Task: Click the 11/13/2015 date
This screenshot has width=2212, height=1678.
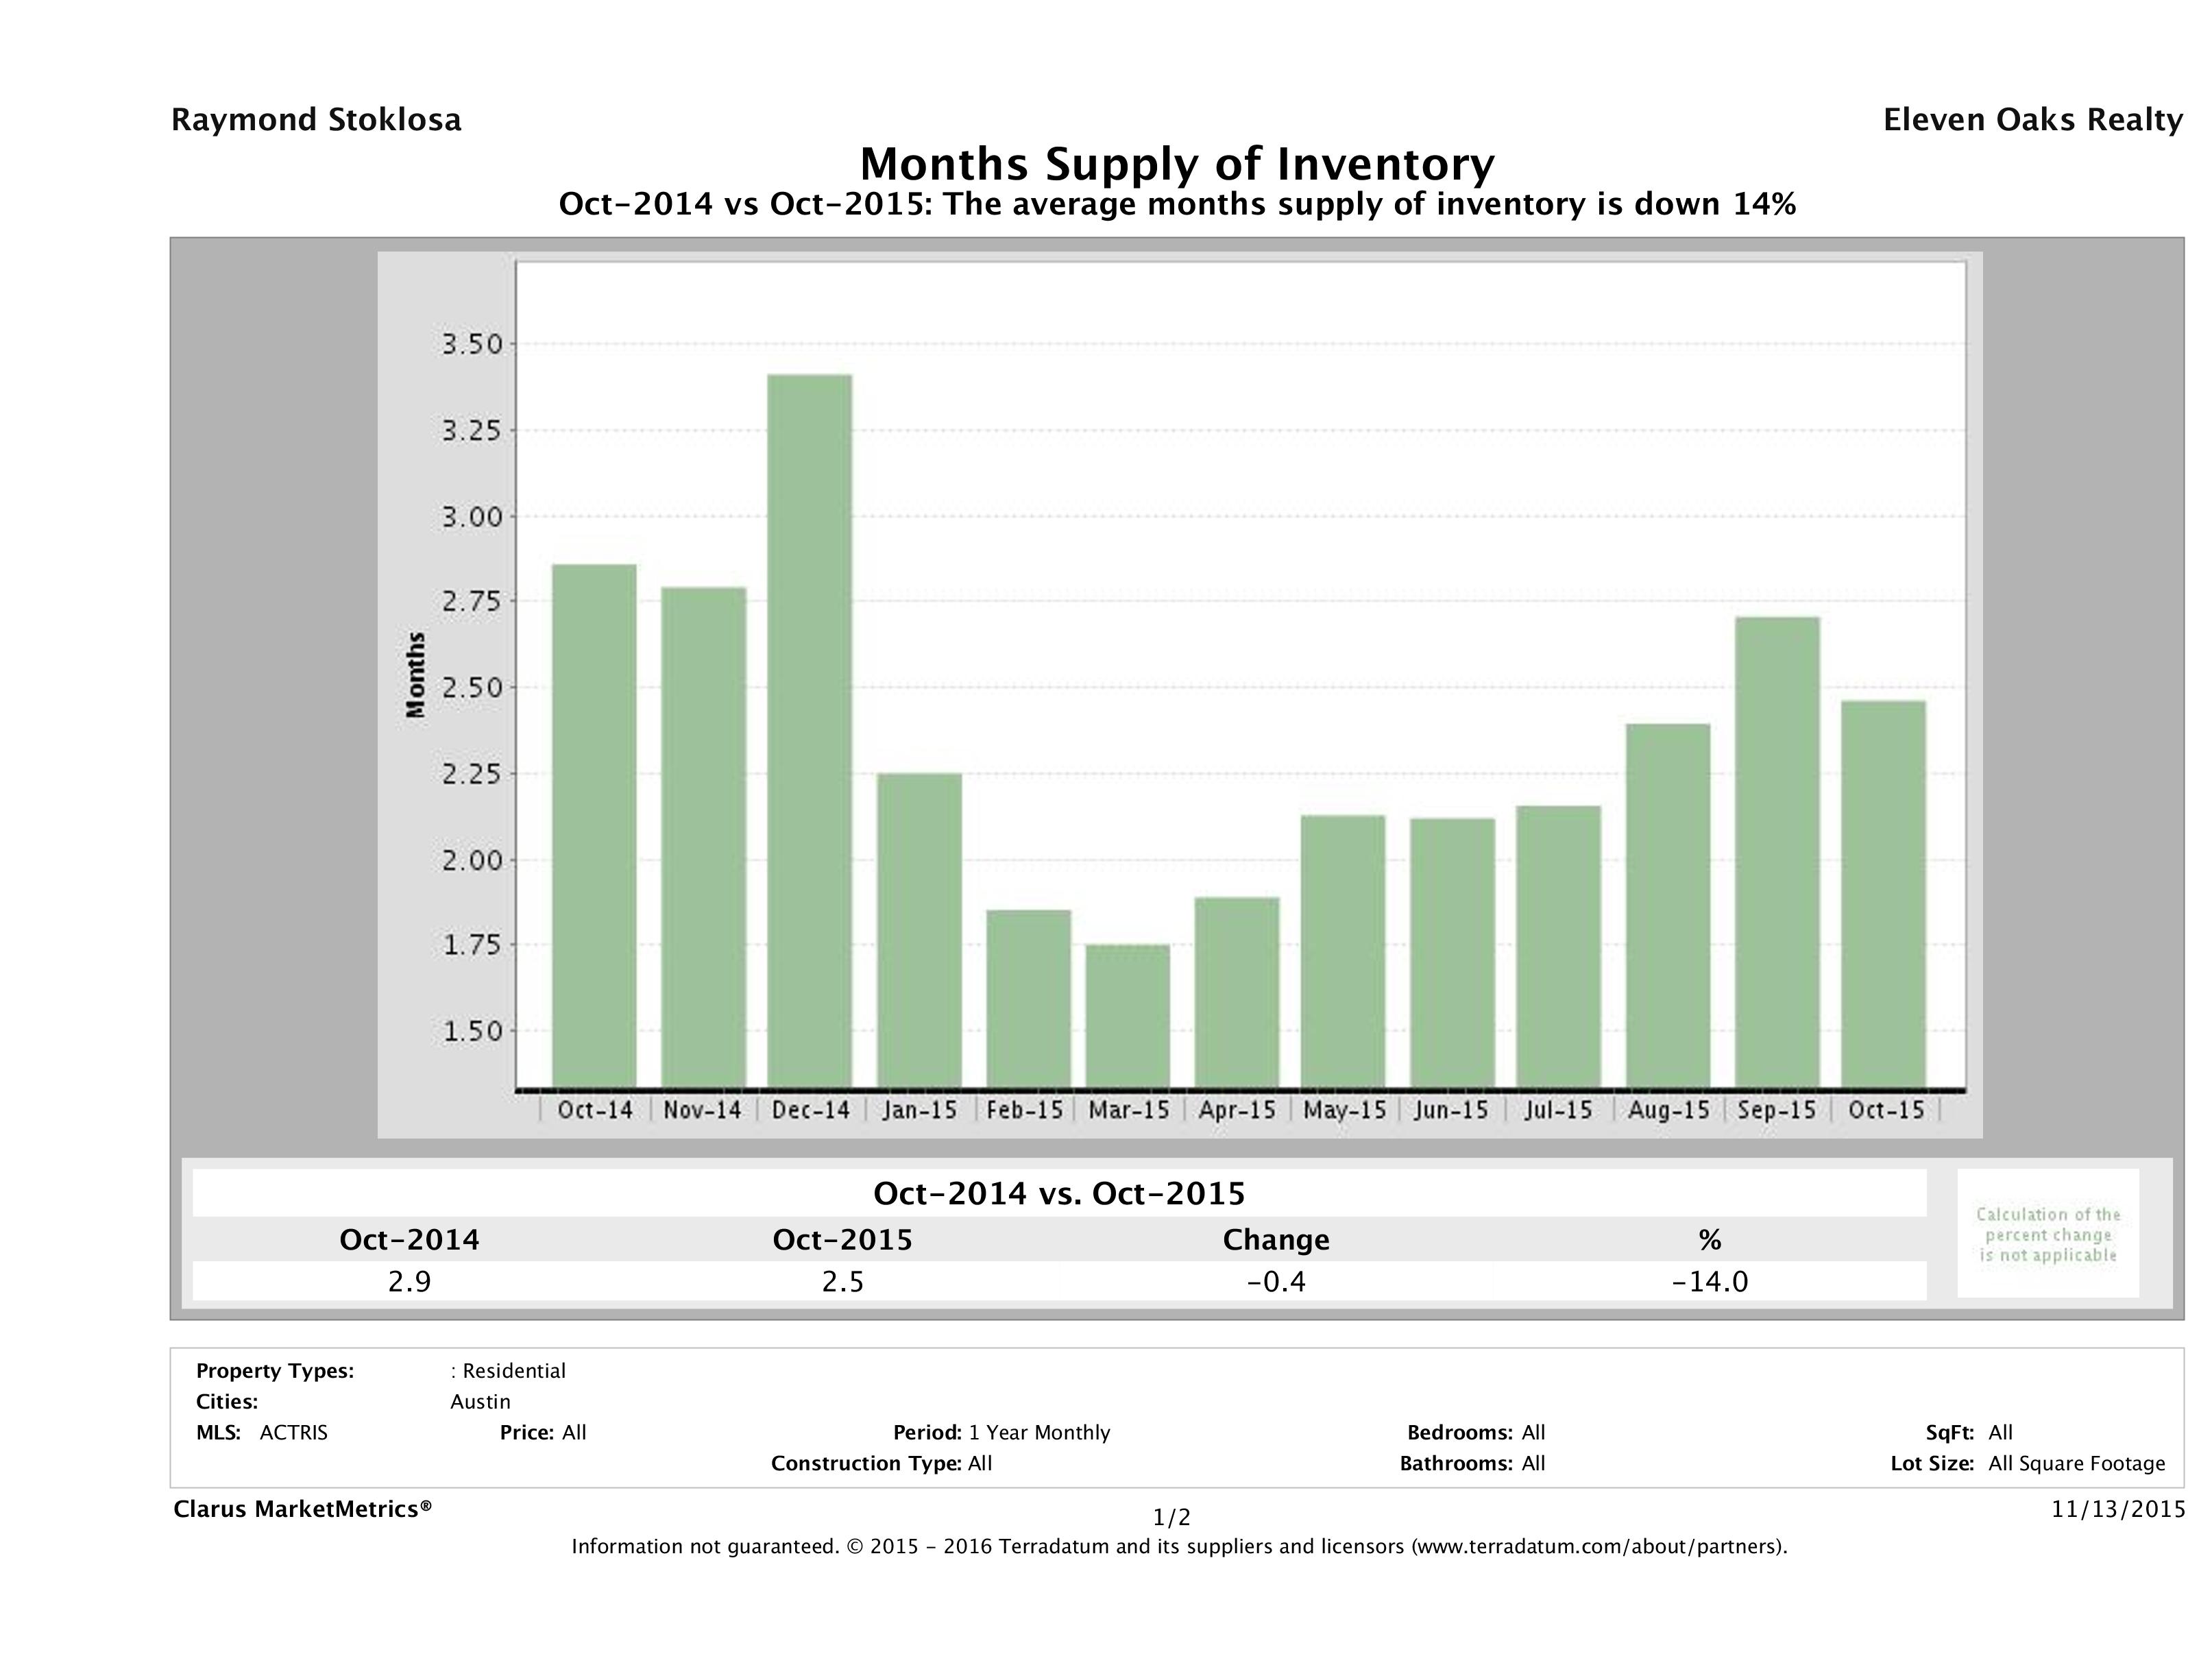Action: [x=2118, y=1509]
